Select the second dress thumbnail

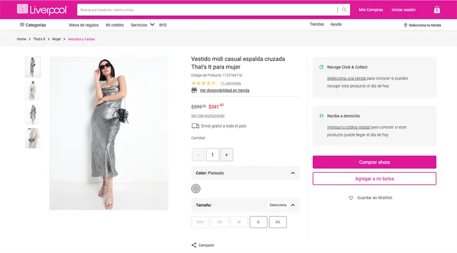tap(33, 90)
